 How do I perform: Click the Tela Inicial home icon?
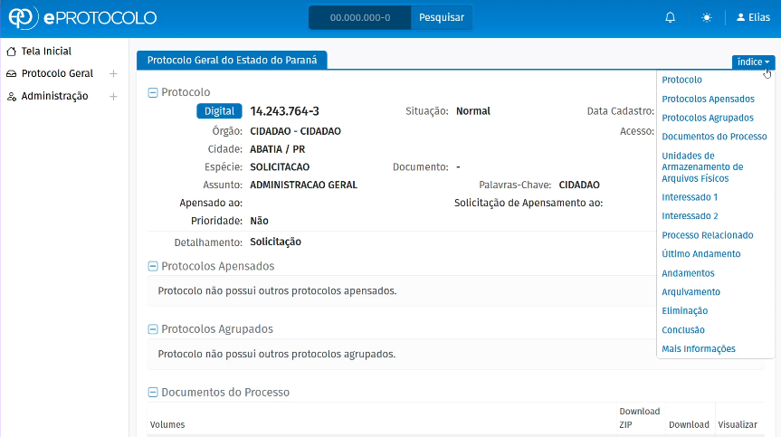[12, 52]
